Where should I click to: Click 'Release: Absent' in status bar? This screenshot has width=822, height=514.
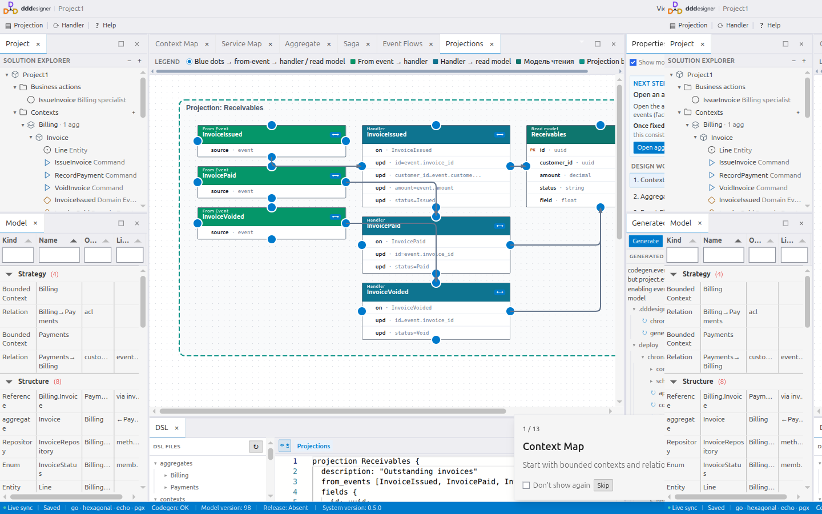click(285, 508)
